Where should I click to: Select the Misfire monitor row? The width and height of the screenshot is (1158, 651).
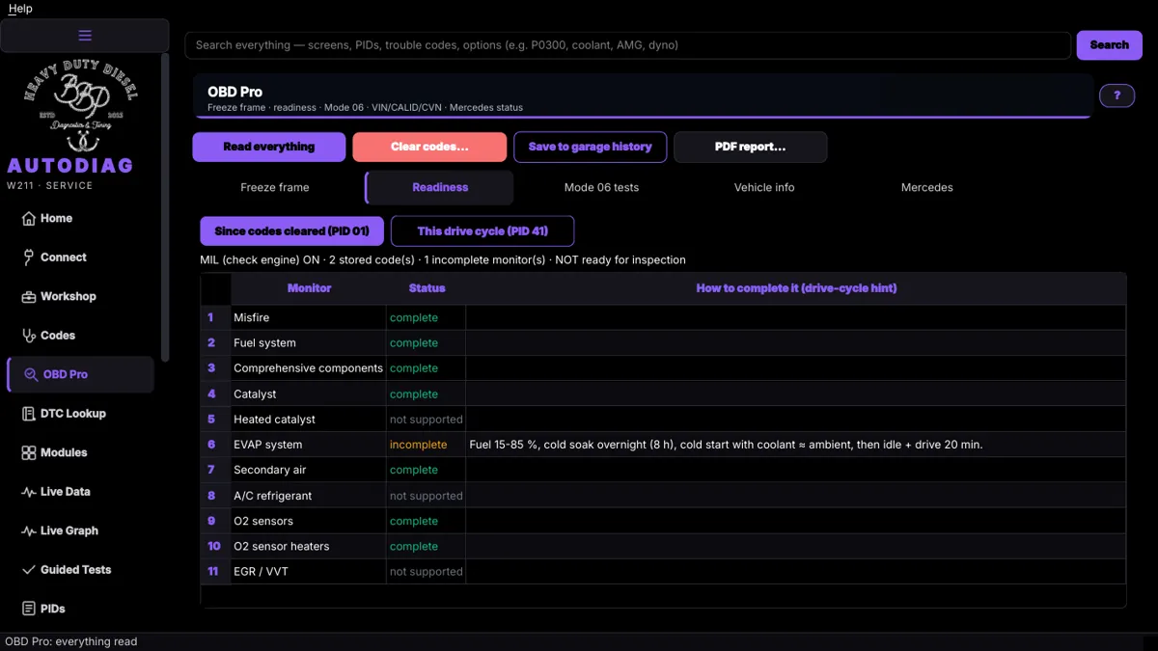coord(663,317)
